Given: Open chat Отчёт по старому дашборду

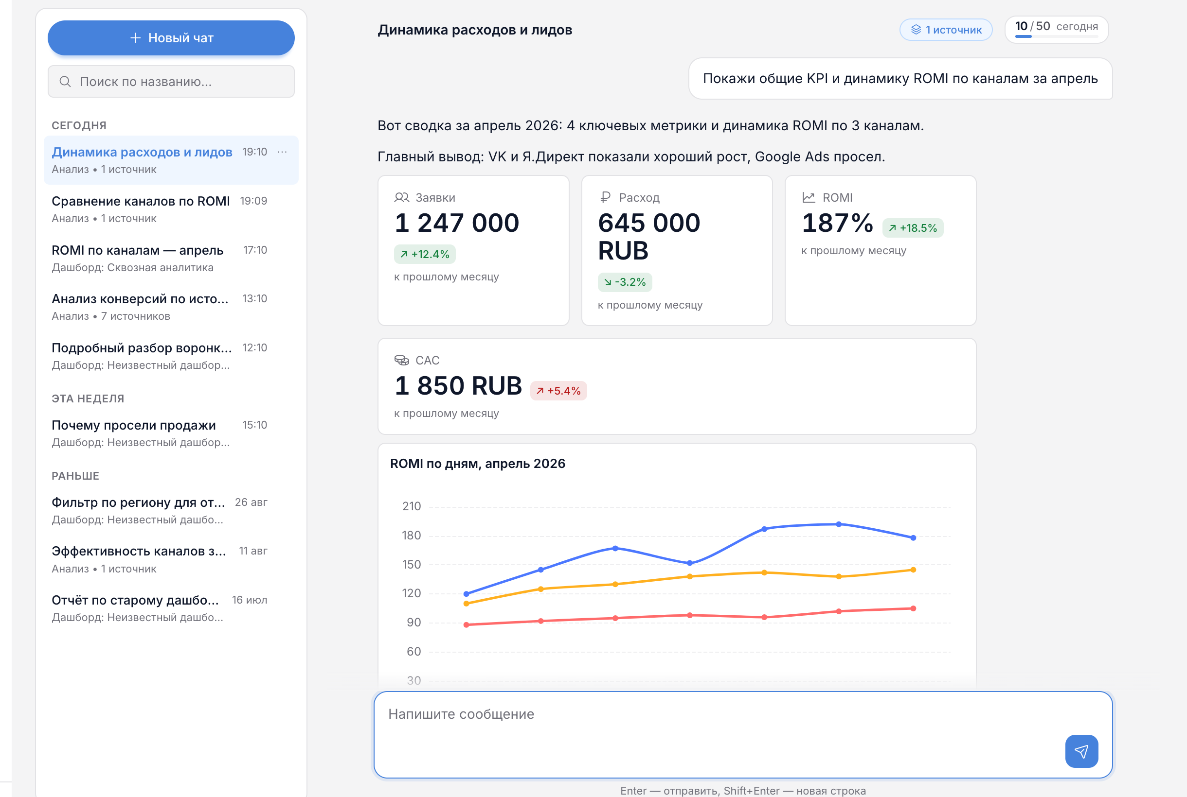Looking at the screenshot, I should [x=171, y=608].
